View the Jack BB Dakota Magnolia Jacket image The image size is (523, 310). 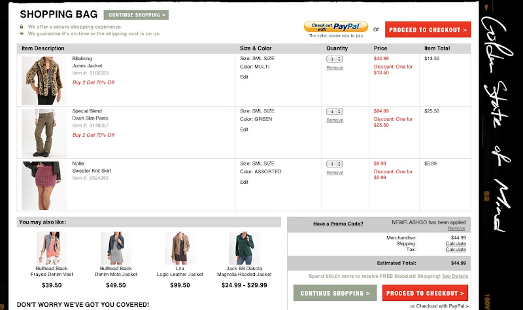(244, 249)
